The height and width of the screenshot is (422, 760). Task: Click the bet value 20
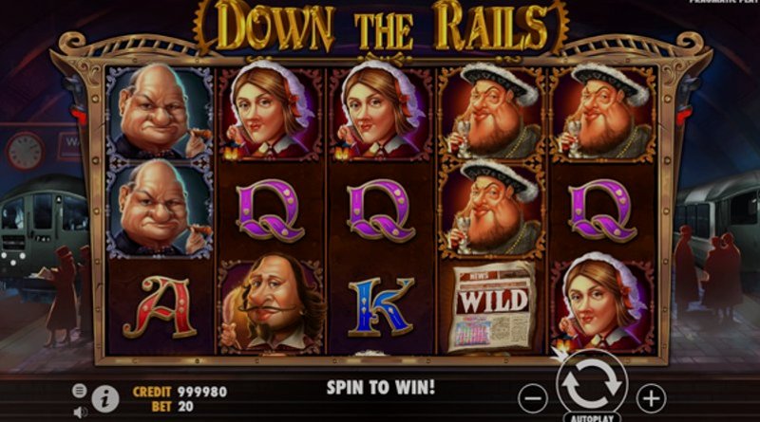pos(185,407)
